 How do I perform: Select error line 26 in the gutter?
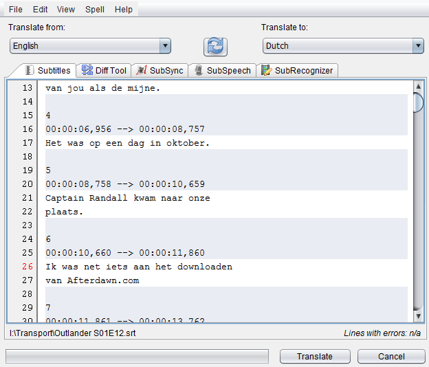point(27,267)
